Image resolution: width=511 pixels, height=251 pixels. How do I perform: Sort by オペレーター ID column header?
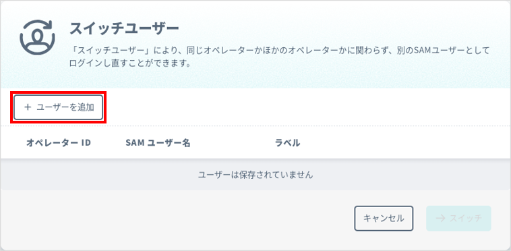[59, 143]
